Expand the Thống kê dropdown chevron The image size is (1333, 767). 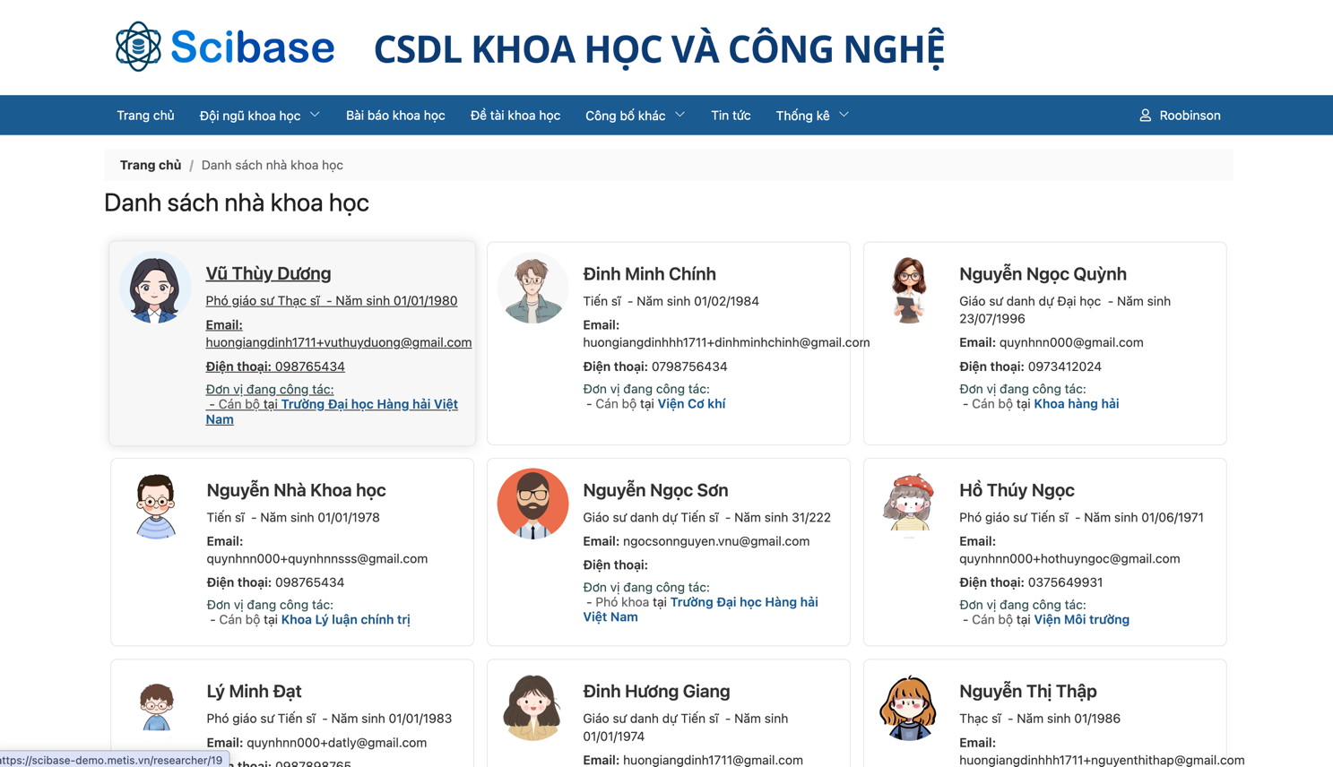click(x=844, y=115)
